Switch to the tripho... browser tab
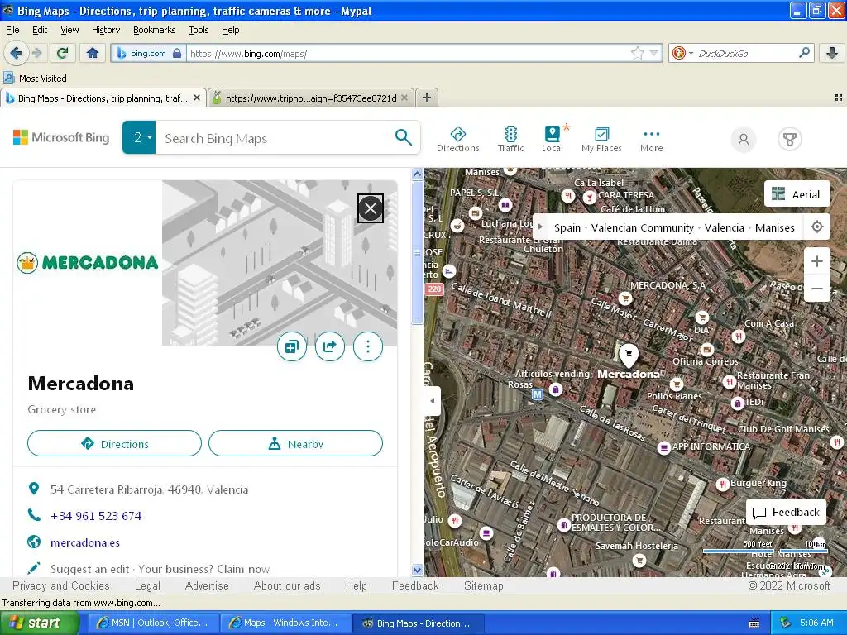 [x=311, y=98]
